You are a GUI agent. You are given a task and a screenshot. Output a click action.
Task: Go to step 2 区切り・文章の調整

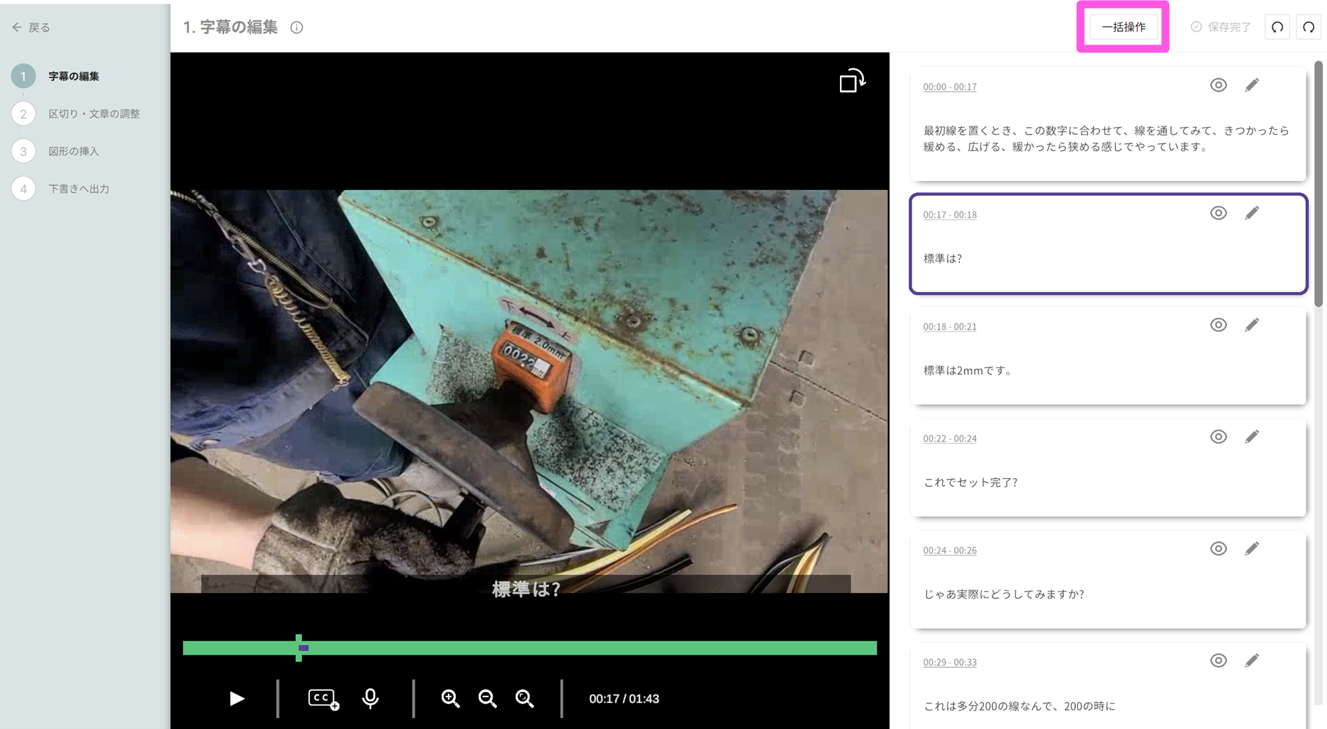(x=94, y=114)
